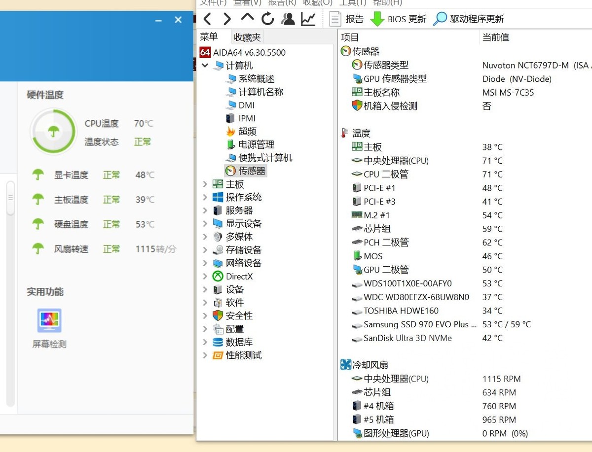Expand the 存储设备 tree node

pyautogui.click(x=205, y=250)
